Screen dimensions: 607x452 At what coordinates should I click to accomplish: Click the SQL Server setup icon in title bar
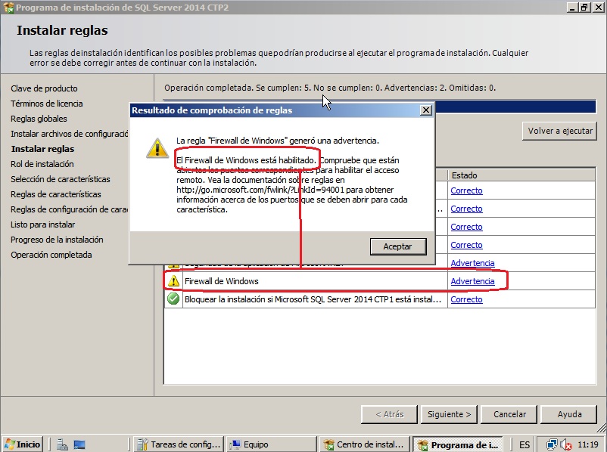click(x=8, y=6)
